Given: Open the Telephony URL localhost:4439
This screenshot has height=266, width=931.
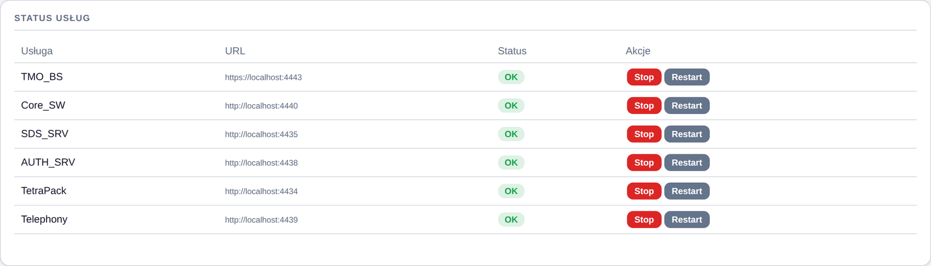Looking at the screenshot, I should [261, 220].
